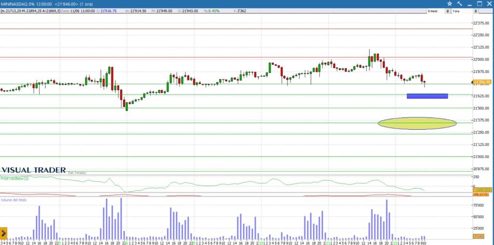Close the MININASDAQ chart window

489,4
